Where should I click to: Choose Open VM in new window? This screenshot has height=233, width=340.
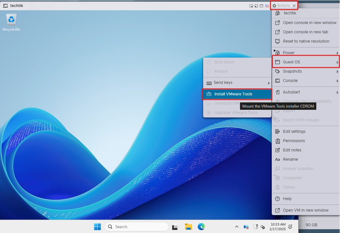tap(305, 210)
